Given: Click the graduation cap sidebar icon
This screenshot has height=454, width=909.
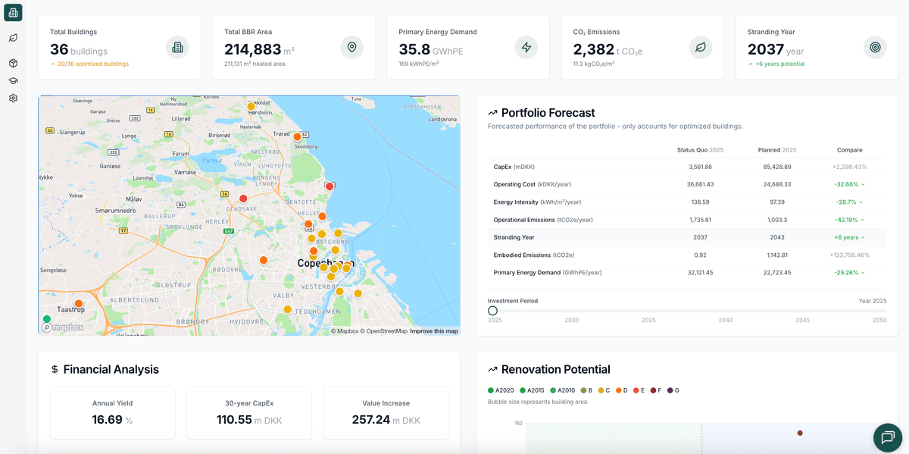Looking at the screenshot, I should (x=13, y=80).
